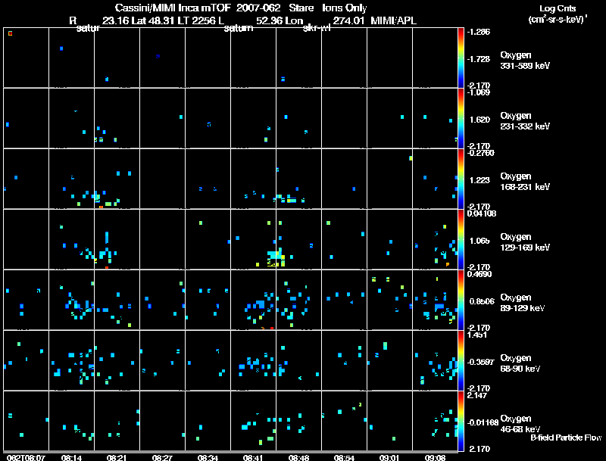Click the color bar beside Oxygen 231-332 keV
Viewport: 606px width, 461px height.
pyautogui.click(x=461, y=118)
